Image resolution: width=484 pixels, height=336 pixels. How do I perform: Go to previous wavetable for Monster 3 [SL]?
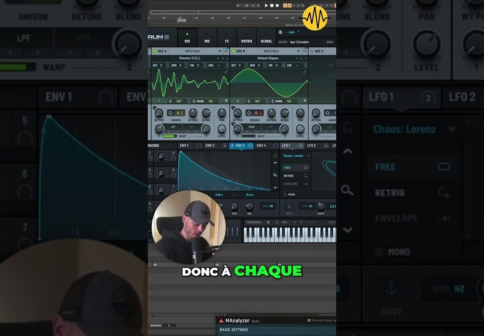(223, 58)
